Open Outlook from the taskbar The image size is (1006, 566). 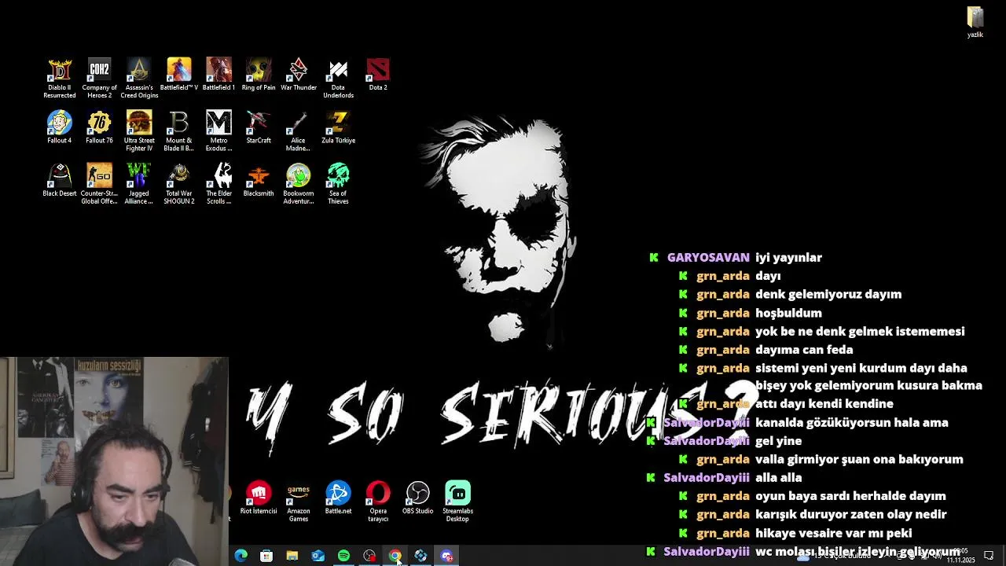click(x=318, y=556)
